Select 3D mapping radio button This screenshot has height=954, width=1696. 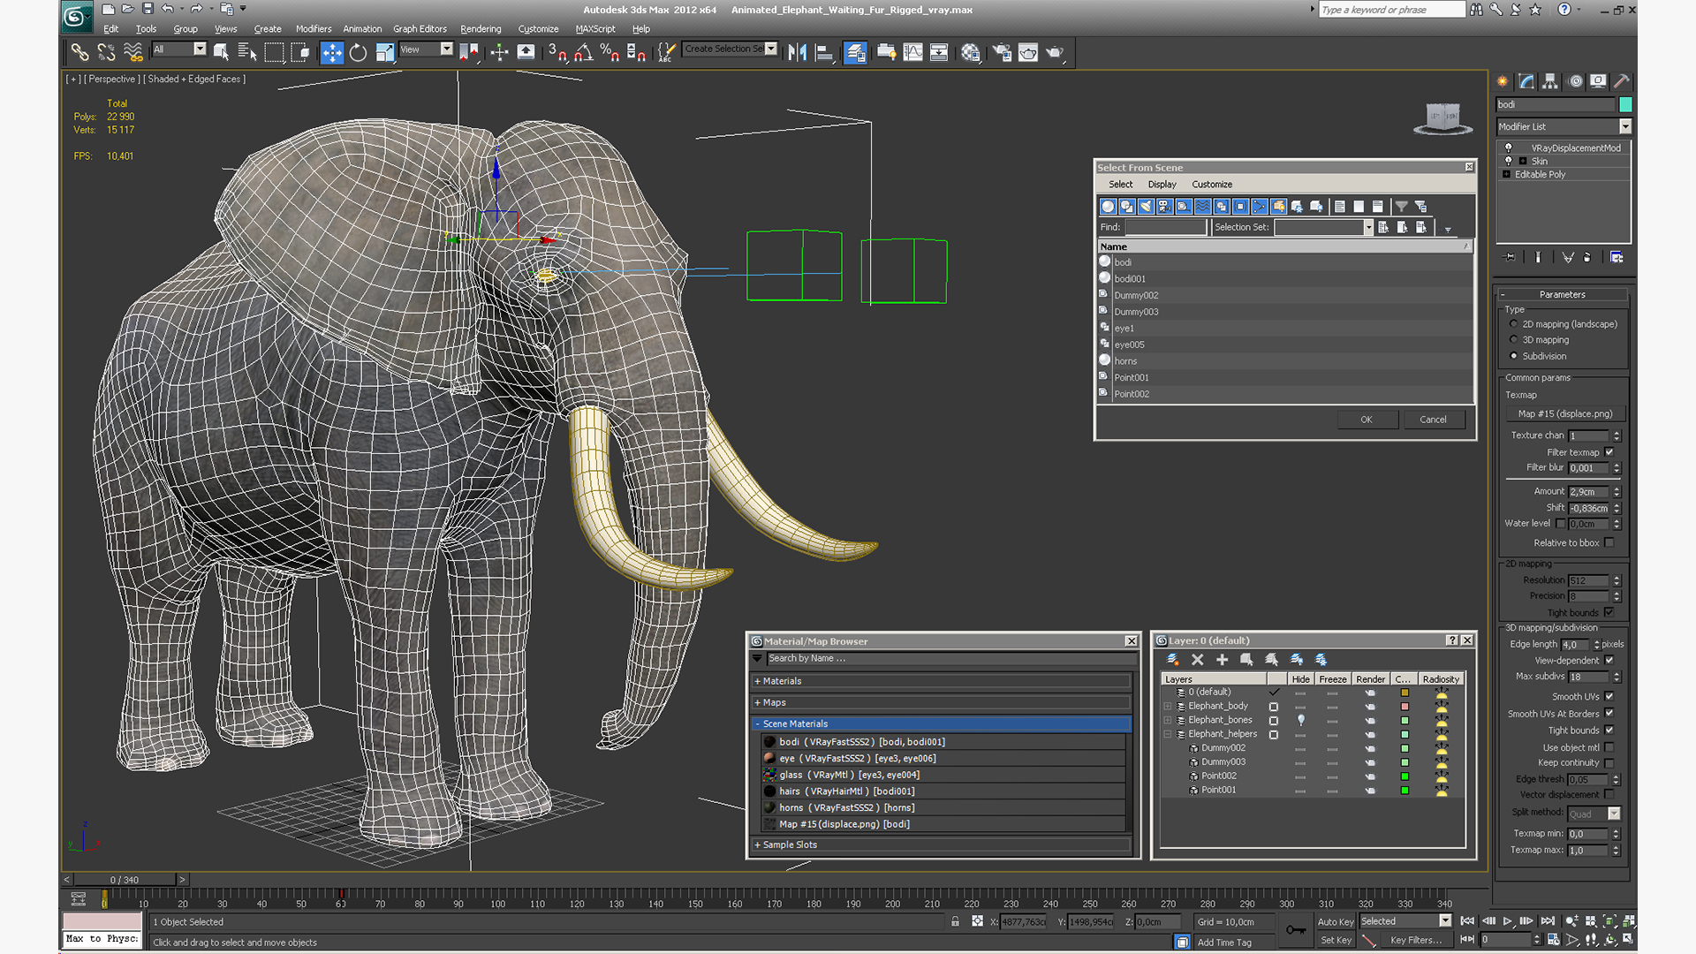1513,340
